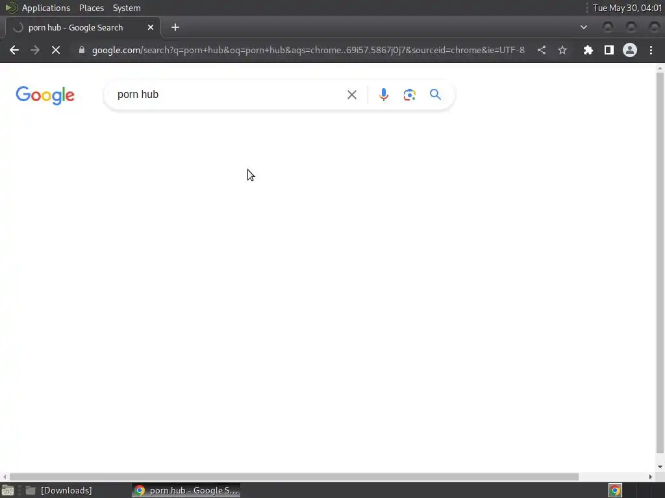This screenshot has height=498, width=665.
Task: Open the Places menu
Action: [92, 8]
